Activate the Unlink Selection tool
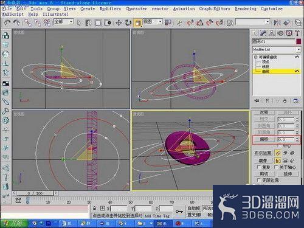Screen dimensions: 304x228 click(x=38, y=22)
